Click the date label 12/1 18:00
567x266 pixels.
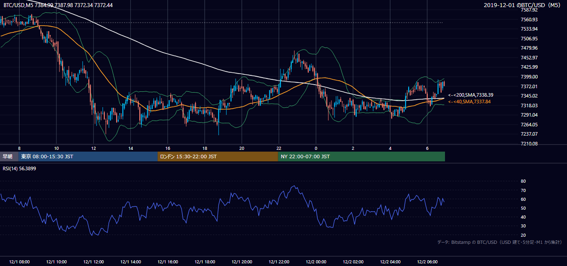pyautogui.click(x=205, y=262)
